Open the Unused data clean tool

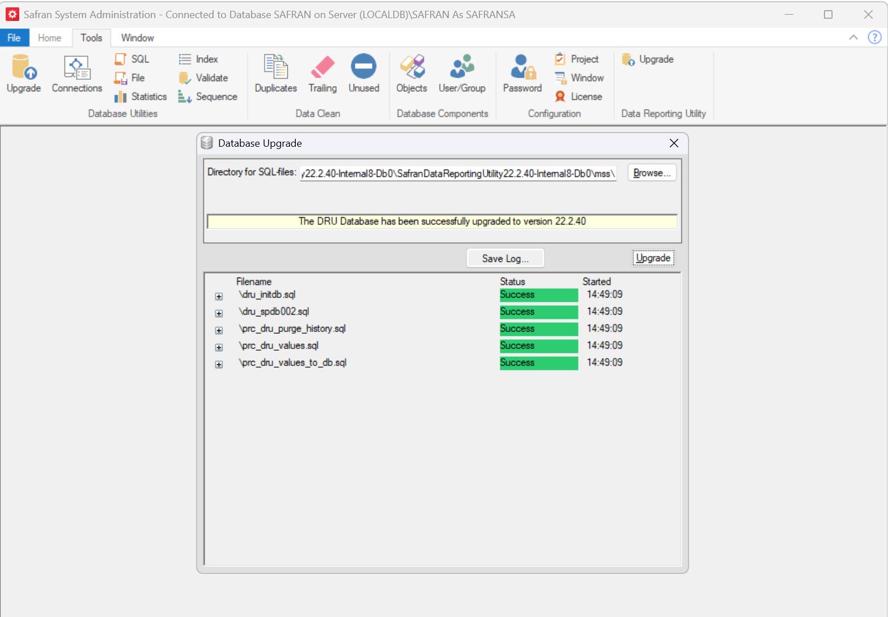[364, 74]
